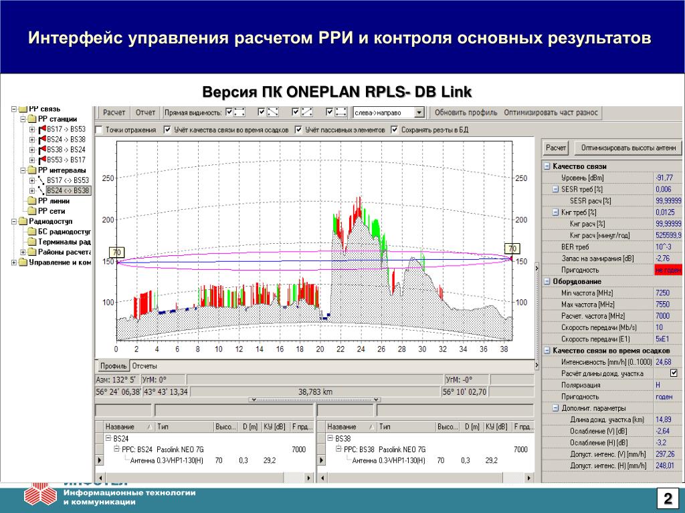The height and width of the screenshot is (513, 685).
Task: Toggle the third Прямая видимость checkbox
Action: click(296, 112)
